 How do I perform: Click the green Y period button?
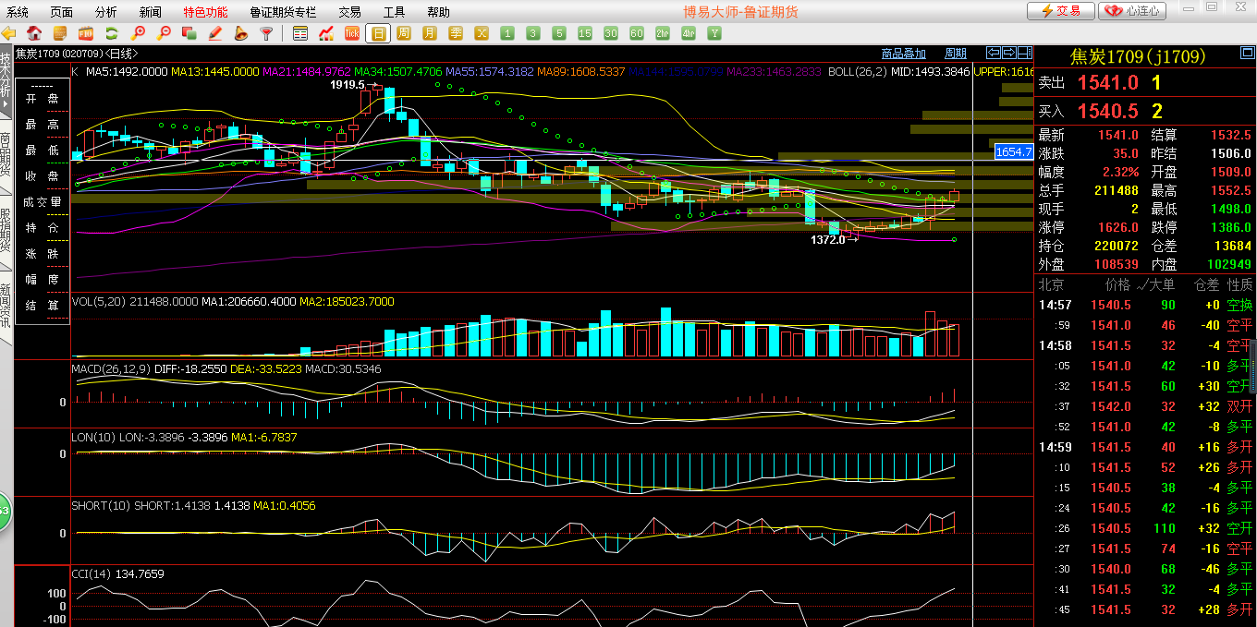(714, 33)
